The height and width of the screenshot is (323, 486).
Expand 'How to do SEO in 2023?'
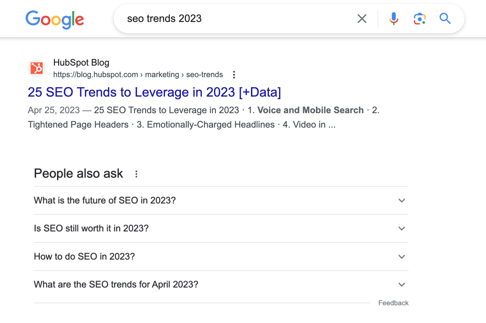pos(402,257)
